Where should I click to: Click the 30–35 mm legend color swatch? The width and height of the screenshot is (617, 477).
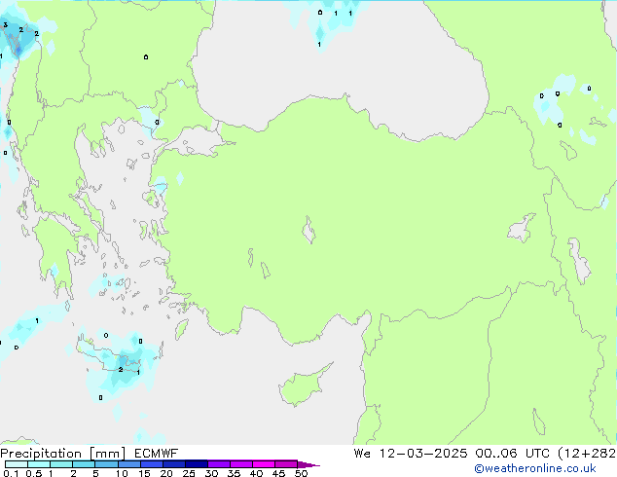tap(219, 464)
